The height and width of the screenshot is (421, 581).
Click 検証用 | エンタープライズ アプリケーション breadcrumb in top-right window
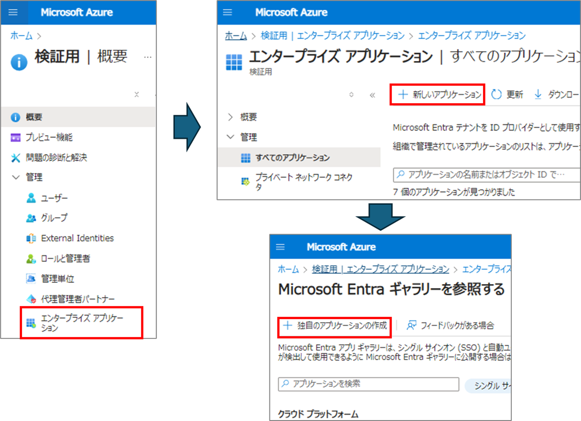pos(333,36)
